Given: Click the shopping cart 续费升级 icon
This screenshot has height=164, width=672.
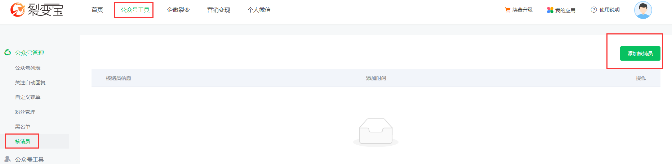Looking at the screenshot, I should pos(507,10).
